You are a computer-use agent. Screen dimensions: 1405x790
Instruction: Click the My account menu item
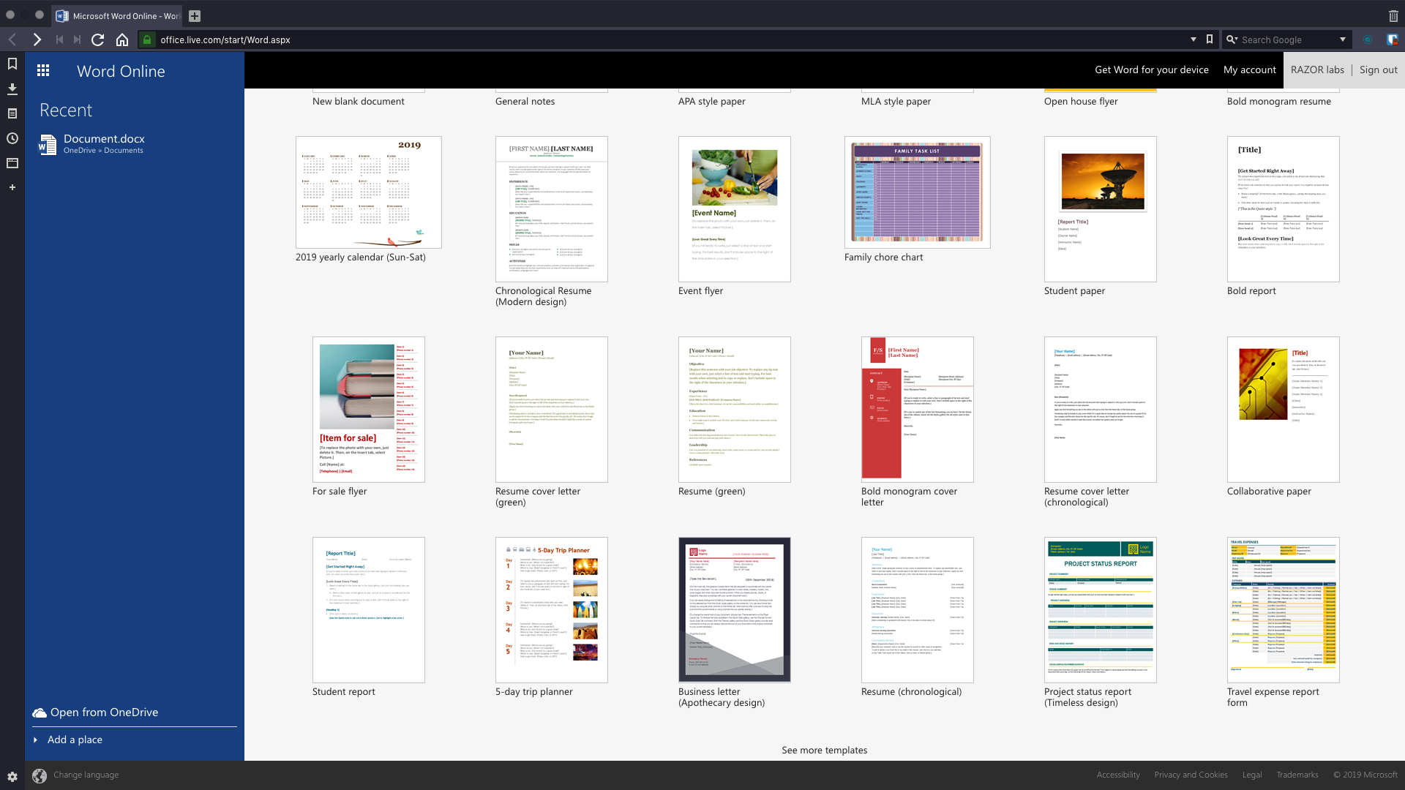point(1251,69)
